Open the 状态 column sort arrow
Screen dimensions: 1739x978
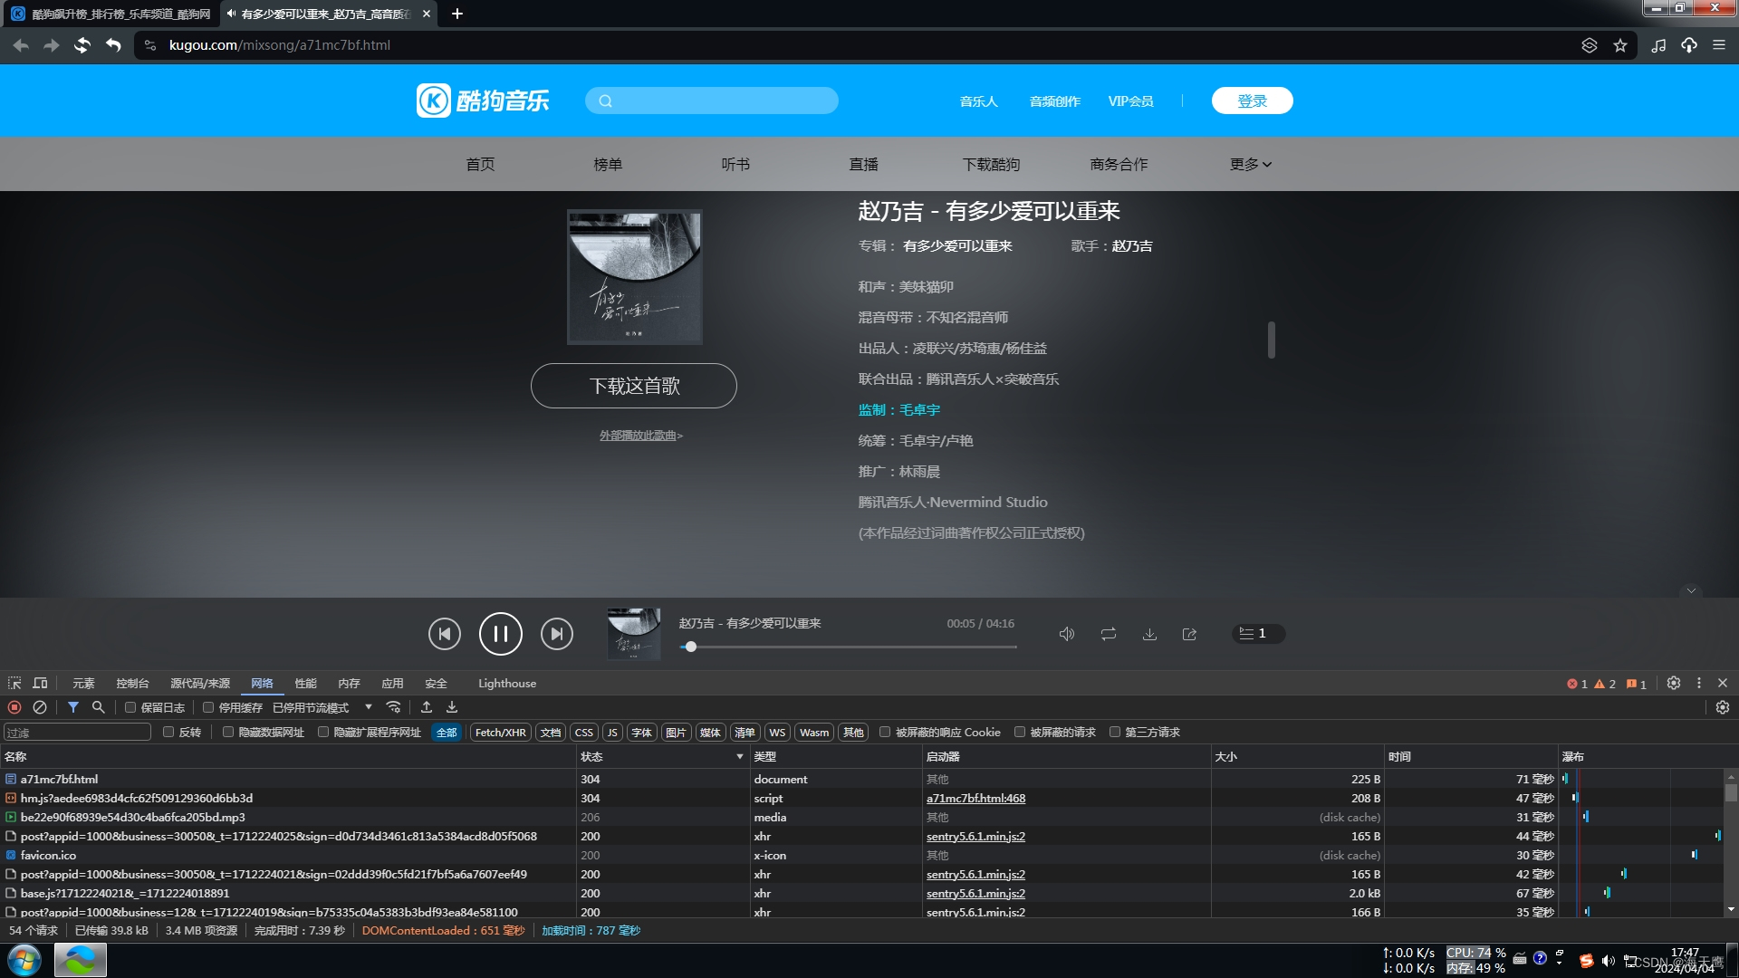click(739, 756)
